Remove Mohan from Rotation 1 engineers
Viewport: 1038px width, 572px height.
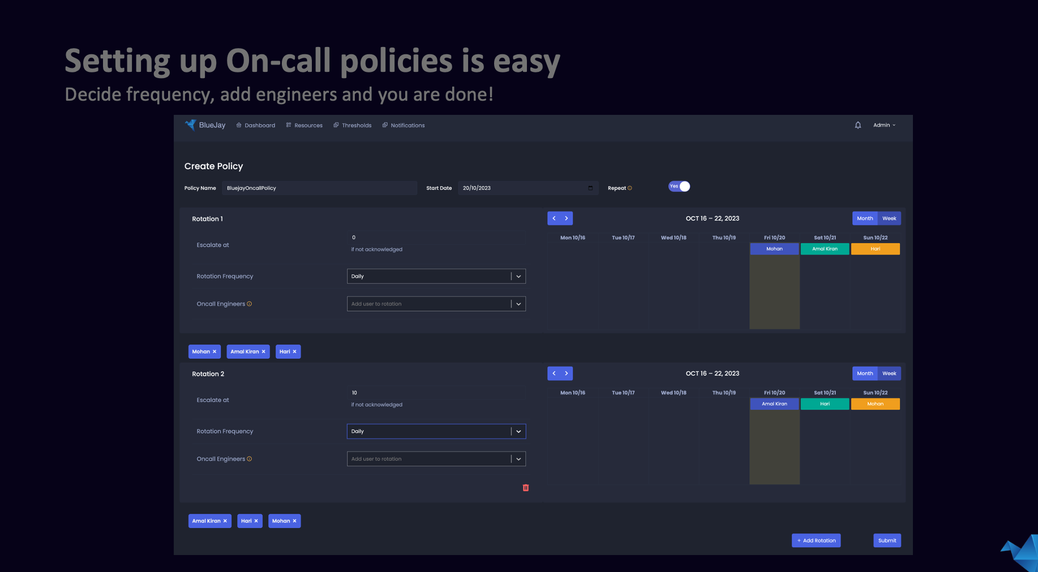[215, 352]
